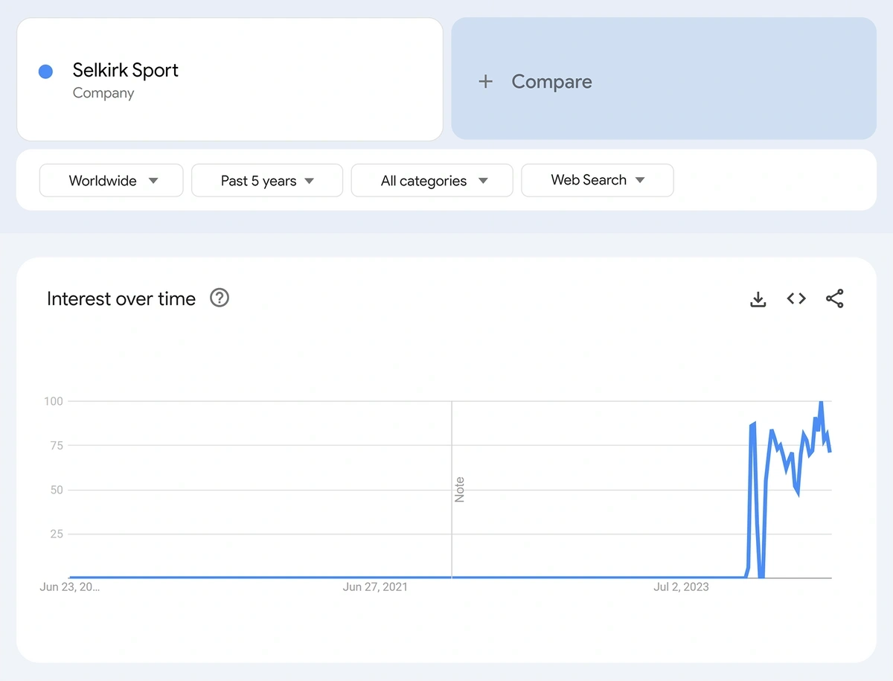This screenshot has width=893, height=681.
Task: Open the All categories dropdown
Action: point(432,180)
